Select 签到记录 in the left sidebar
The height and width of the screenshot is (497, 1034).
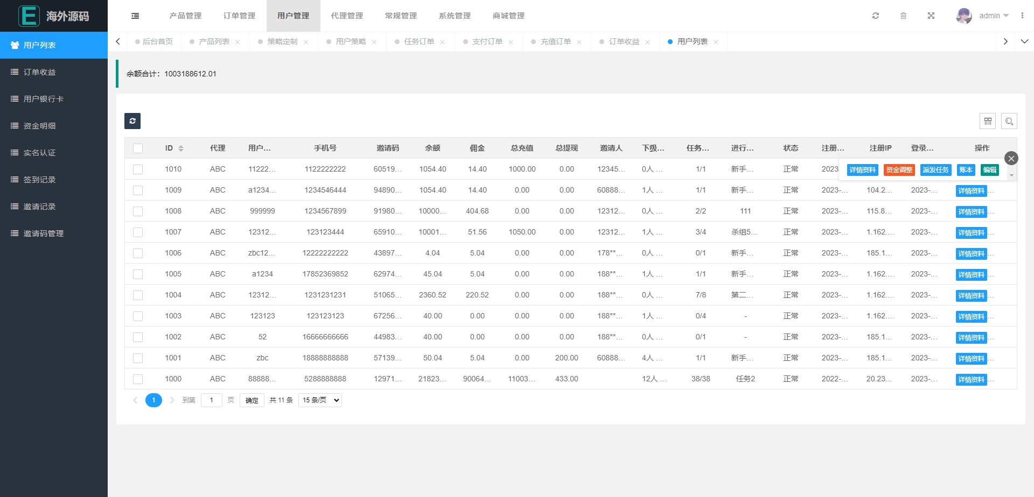40,179
